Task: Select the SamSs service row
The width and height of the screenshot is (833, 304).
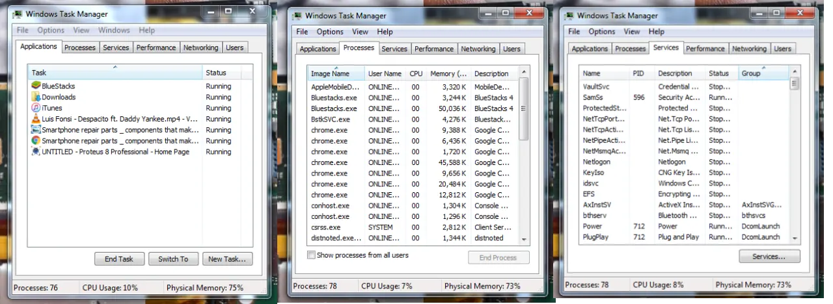Action: (685, 97)
